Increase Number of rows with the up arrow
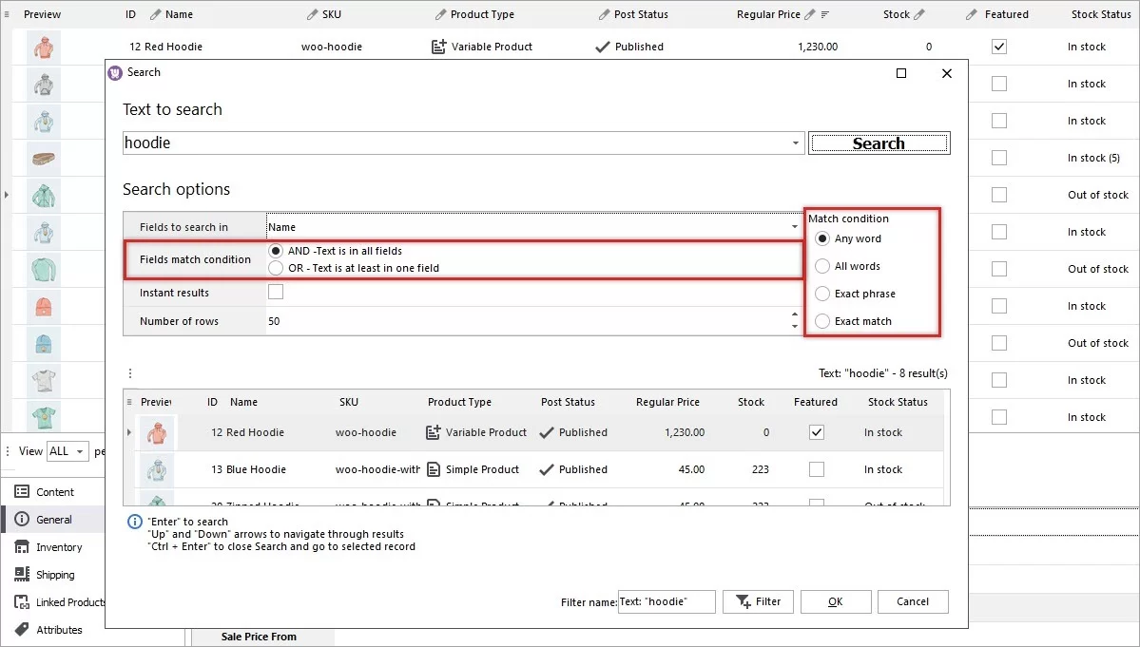The image size is (1140, 647). pyautogui.click(x=795, y=316)
